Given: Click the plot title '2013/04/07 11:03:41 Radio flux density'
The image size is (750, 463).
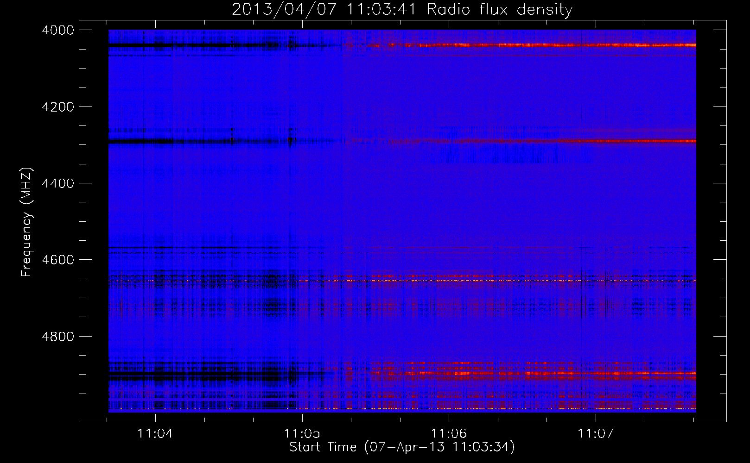Looking at the screenshot, I should coord(402,9).
